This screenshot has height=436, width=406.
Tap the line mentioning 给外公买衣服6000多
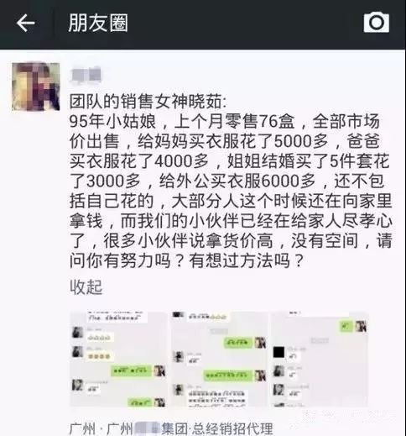[x=226, y=181]
